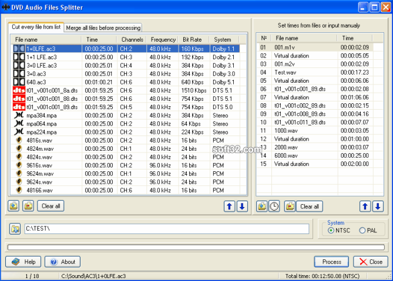The image size is (393, 281).
Task: Click the Frequency column header
Action: [x=162, y=39]
